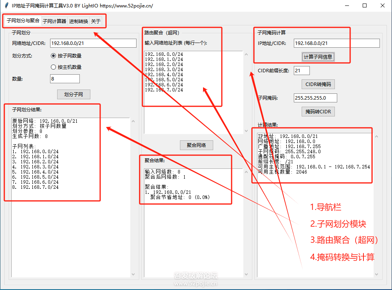Select the 子网划分与聚合 tab

pos(23,21)
